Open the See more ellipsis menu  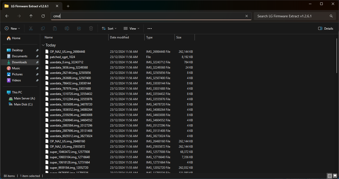(150, 28)
